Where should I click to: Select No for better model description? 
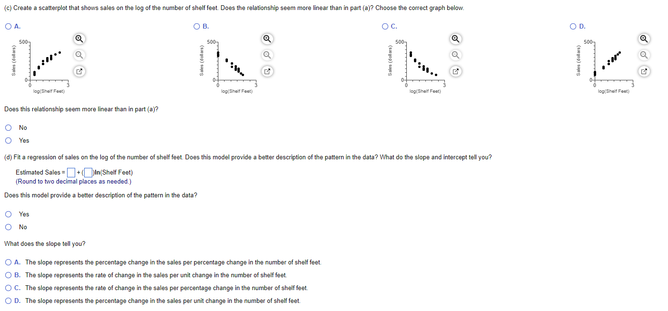pos(8,227)
